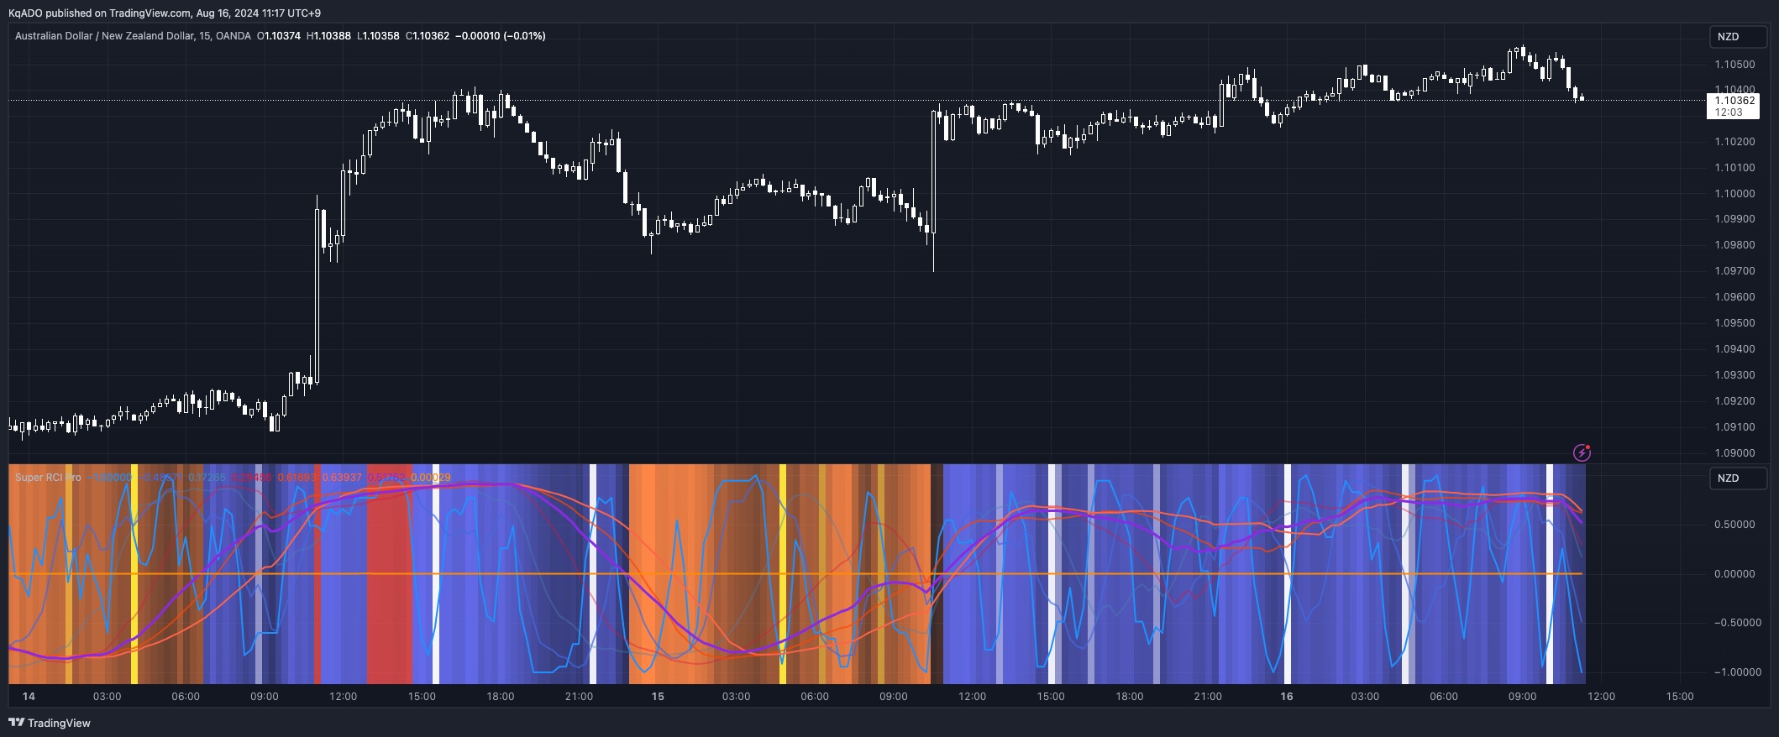
Task: Click the indicator value 0.51762
Action: [386, 478]
